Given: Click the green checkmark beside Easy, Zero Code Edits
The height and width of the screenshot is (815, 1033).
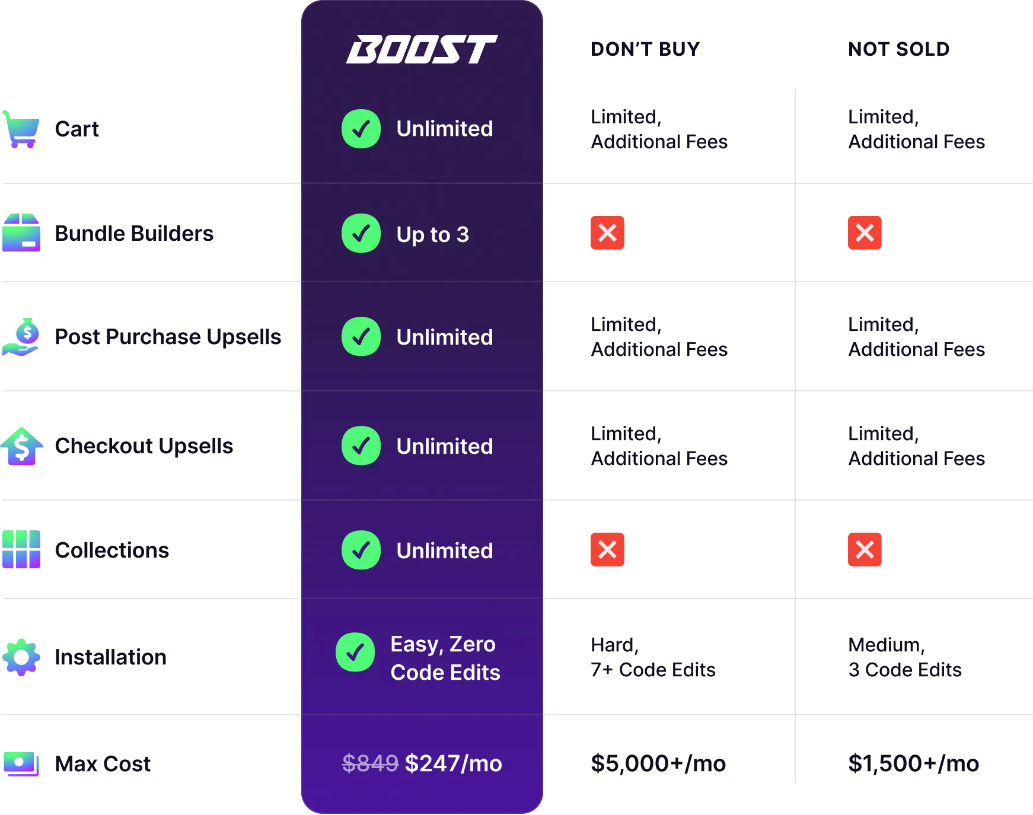Looking at the screenshot, I should click(x=355, y=652).
